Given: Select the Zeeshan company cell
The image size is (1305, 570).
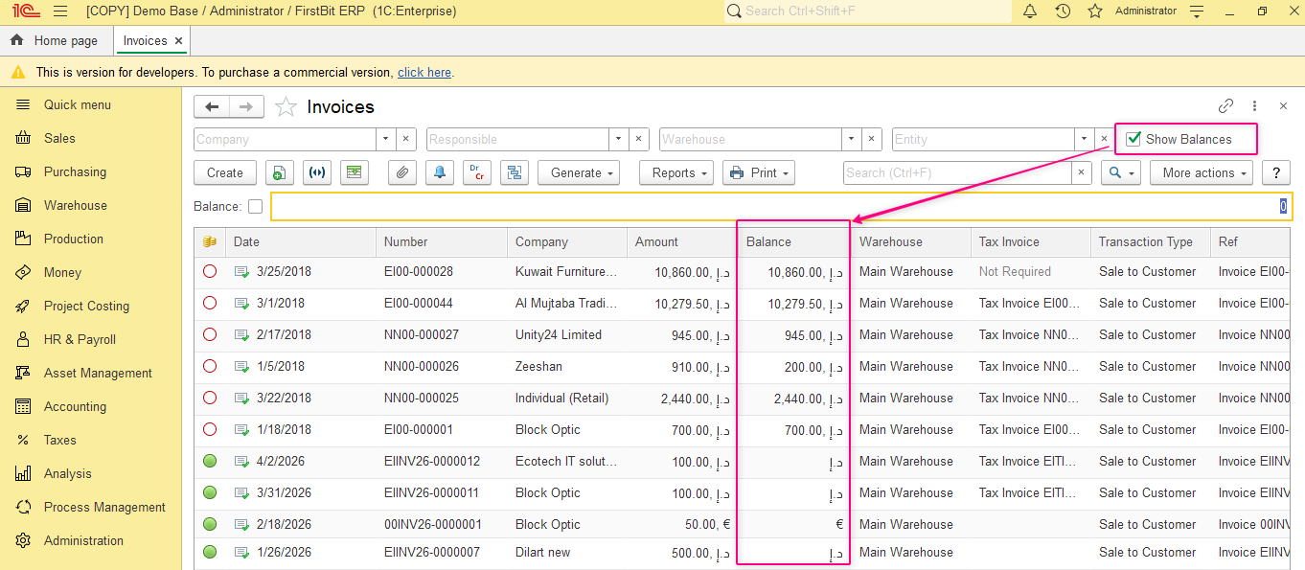Looking at the screenshot, I should click(x=566, y=366).
